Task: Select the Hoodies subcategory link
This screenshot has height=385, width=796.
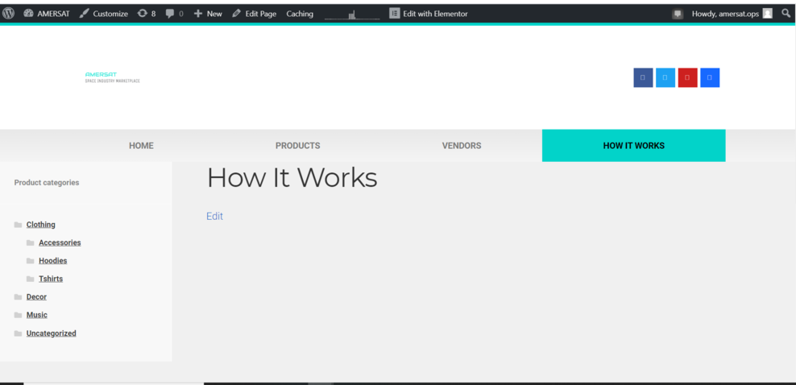Action: tap(53, 261)
